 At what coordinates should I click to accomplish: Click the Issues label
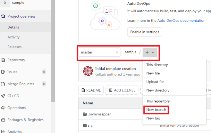click(x=12, y=72)
